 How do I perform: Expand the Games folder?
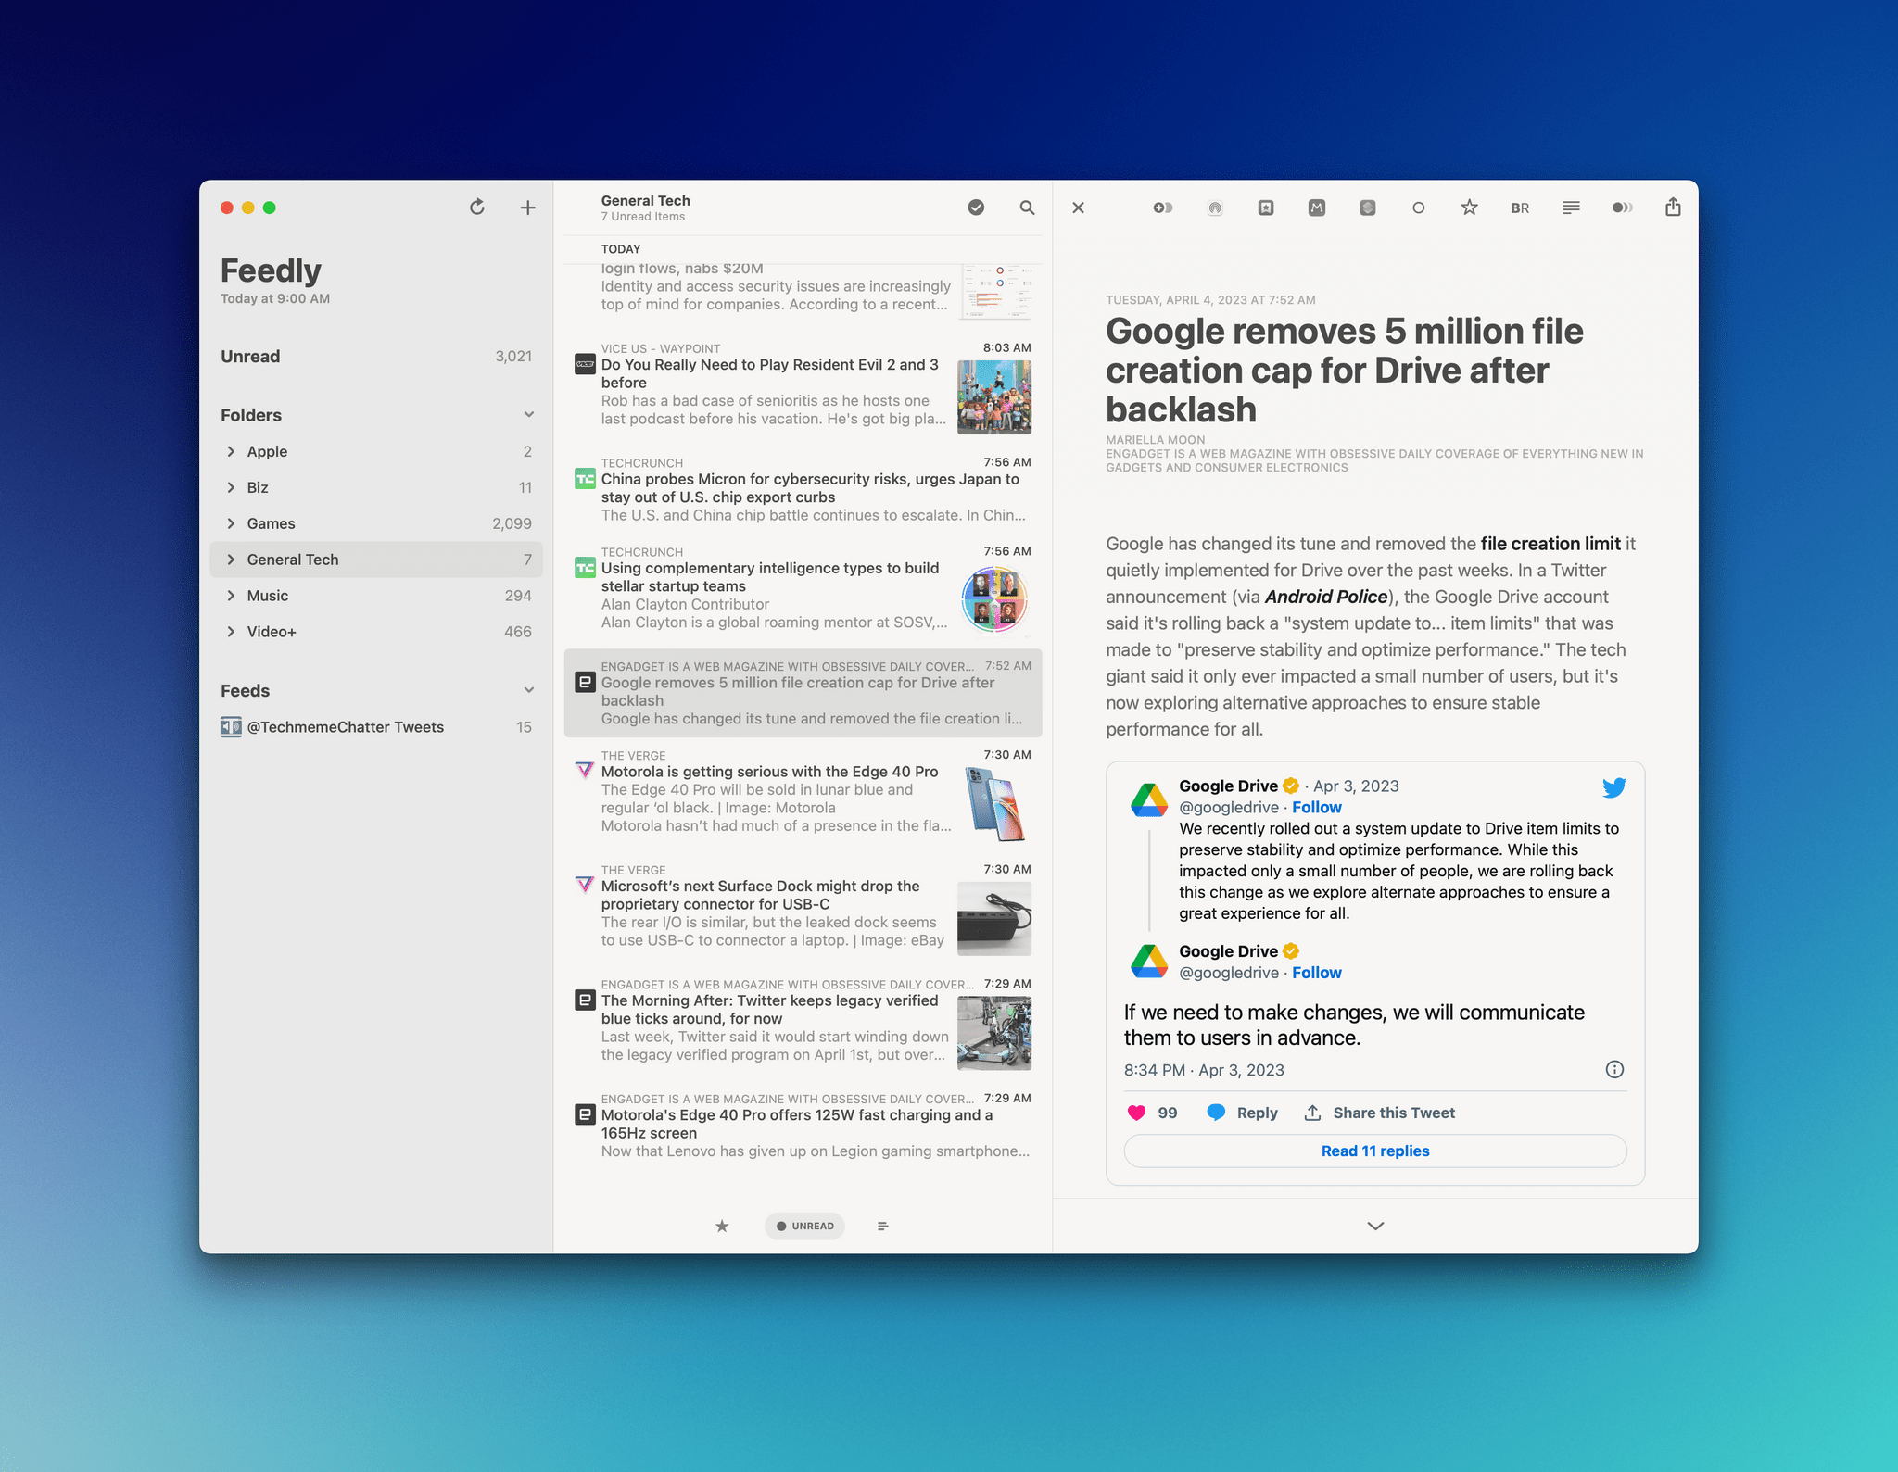click(231, 523)
